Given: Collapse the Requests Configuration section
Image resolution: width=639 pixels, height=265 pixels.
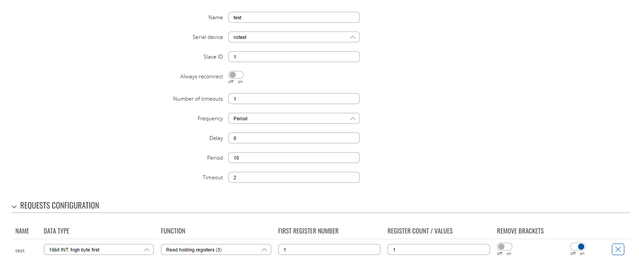Looking at the screenshot, I should tap(14, 206).
